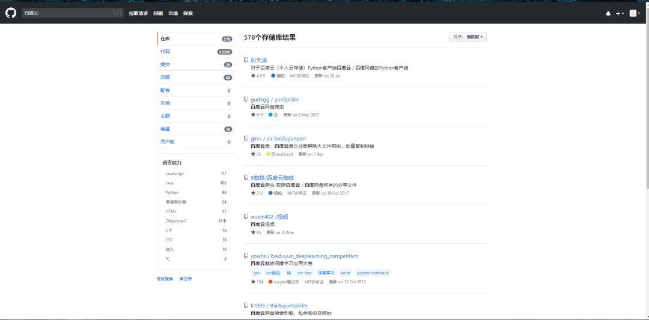Click the repo icon beside k1995/BaiduyunSpider

pos(246,306)
